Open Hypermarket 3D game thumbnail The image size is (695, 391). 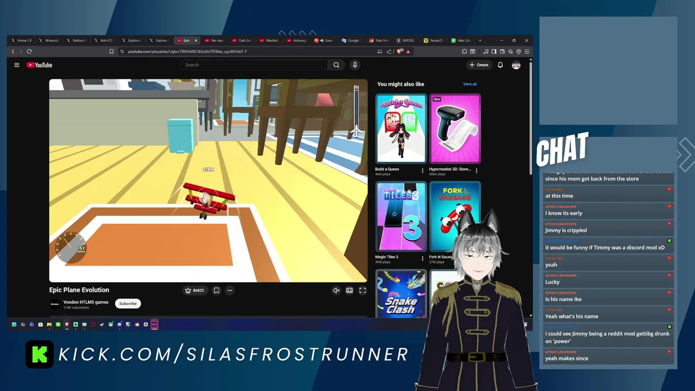(455, 129)
